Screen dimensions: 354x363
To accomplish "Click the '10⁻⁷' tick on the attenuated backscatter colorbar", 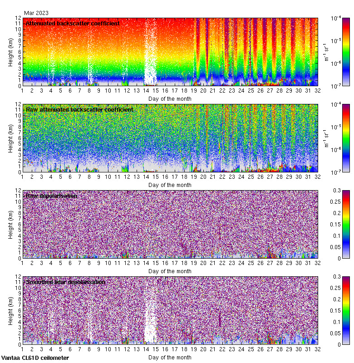I will click(336, 86).
